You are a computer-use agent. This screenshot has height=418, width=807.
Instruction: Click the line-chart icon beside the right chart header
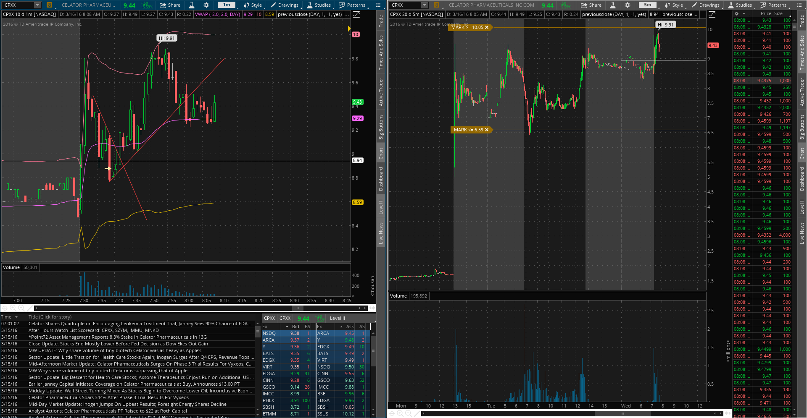712,14
